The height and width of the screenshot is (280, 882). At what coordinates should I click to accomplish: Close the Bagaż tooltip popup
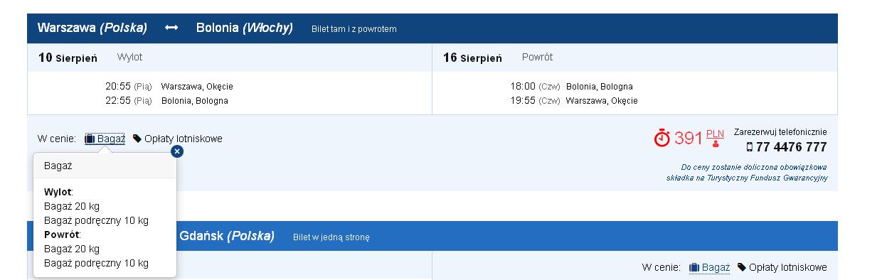pos(177,151)
